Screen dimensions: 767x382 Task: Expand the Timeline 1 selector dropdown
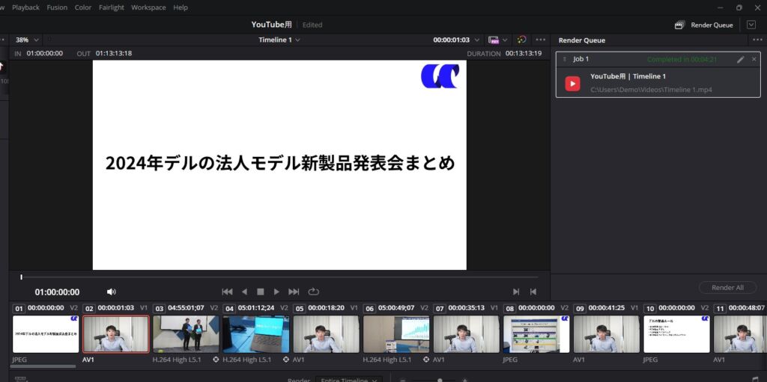click(x=279, y=40)
